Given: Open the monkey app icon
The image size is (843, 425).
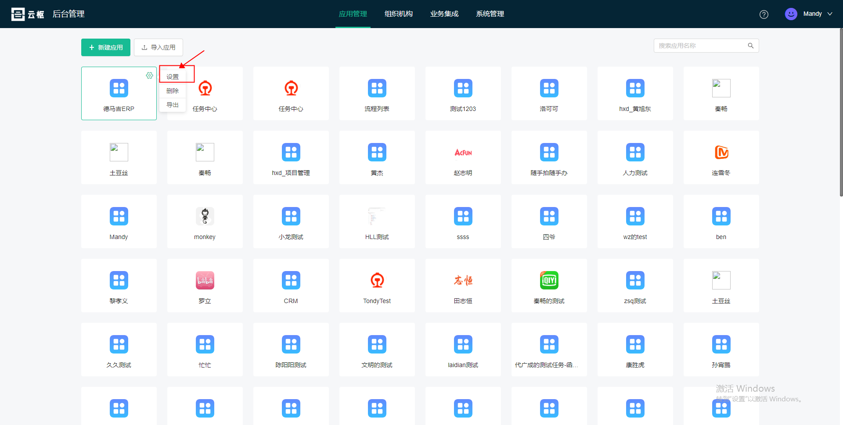Looking at the screenshot, I should click(x=205, y=216).
